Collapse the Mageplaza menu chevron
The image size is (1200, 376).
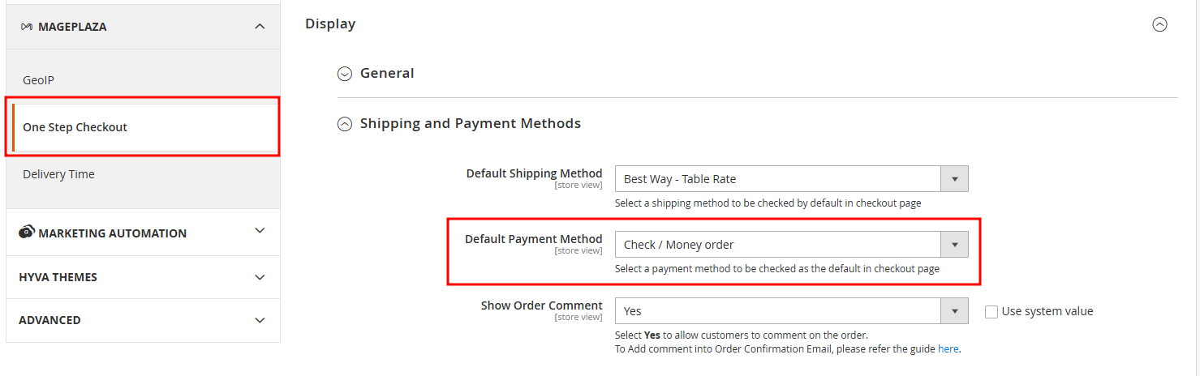click(x=260, y=27)
